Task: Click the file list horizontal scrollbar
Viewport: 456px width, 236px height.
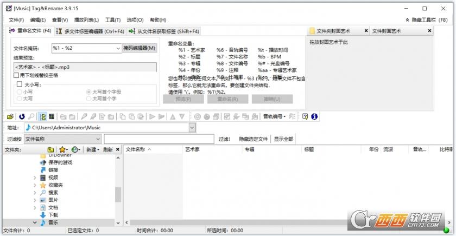Action: tap(288, 222)
